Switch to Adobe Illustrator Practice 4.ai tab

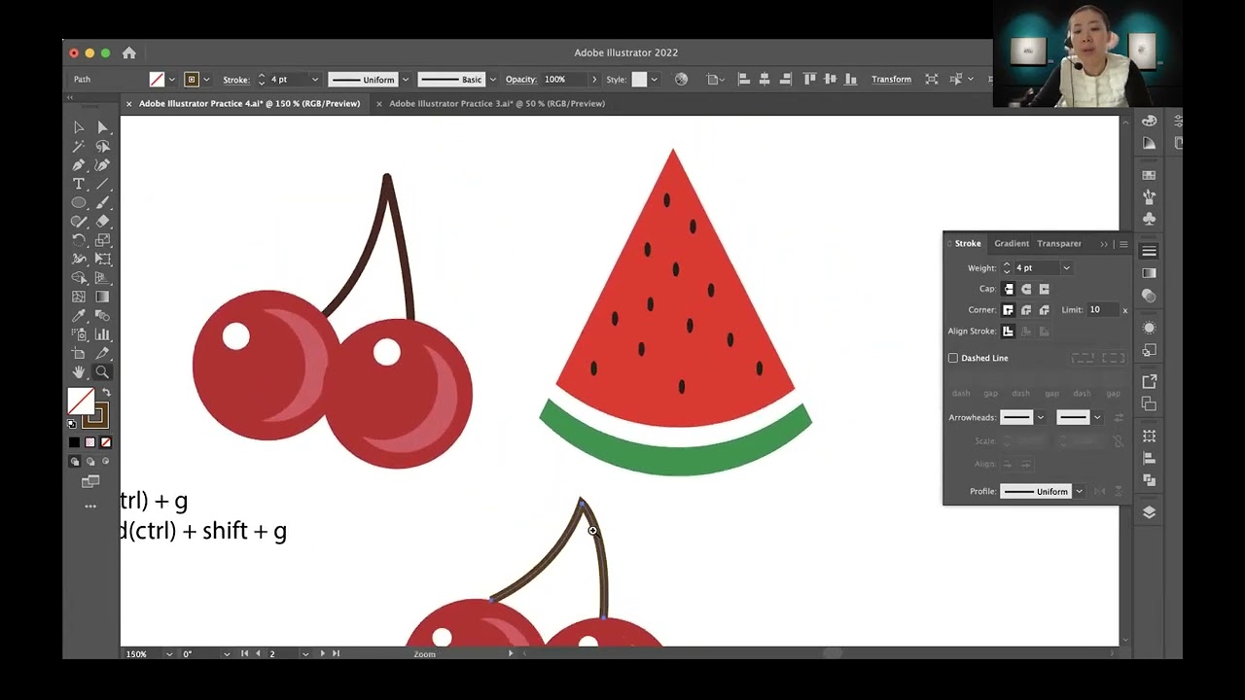pos(249,103)
